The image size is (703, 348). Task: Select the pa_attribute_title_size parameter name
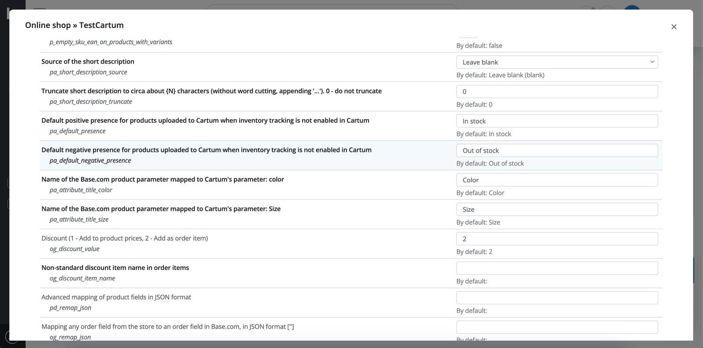(x=79, y=219)
